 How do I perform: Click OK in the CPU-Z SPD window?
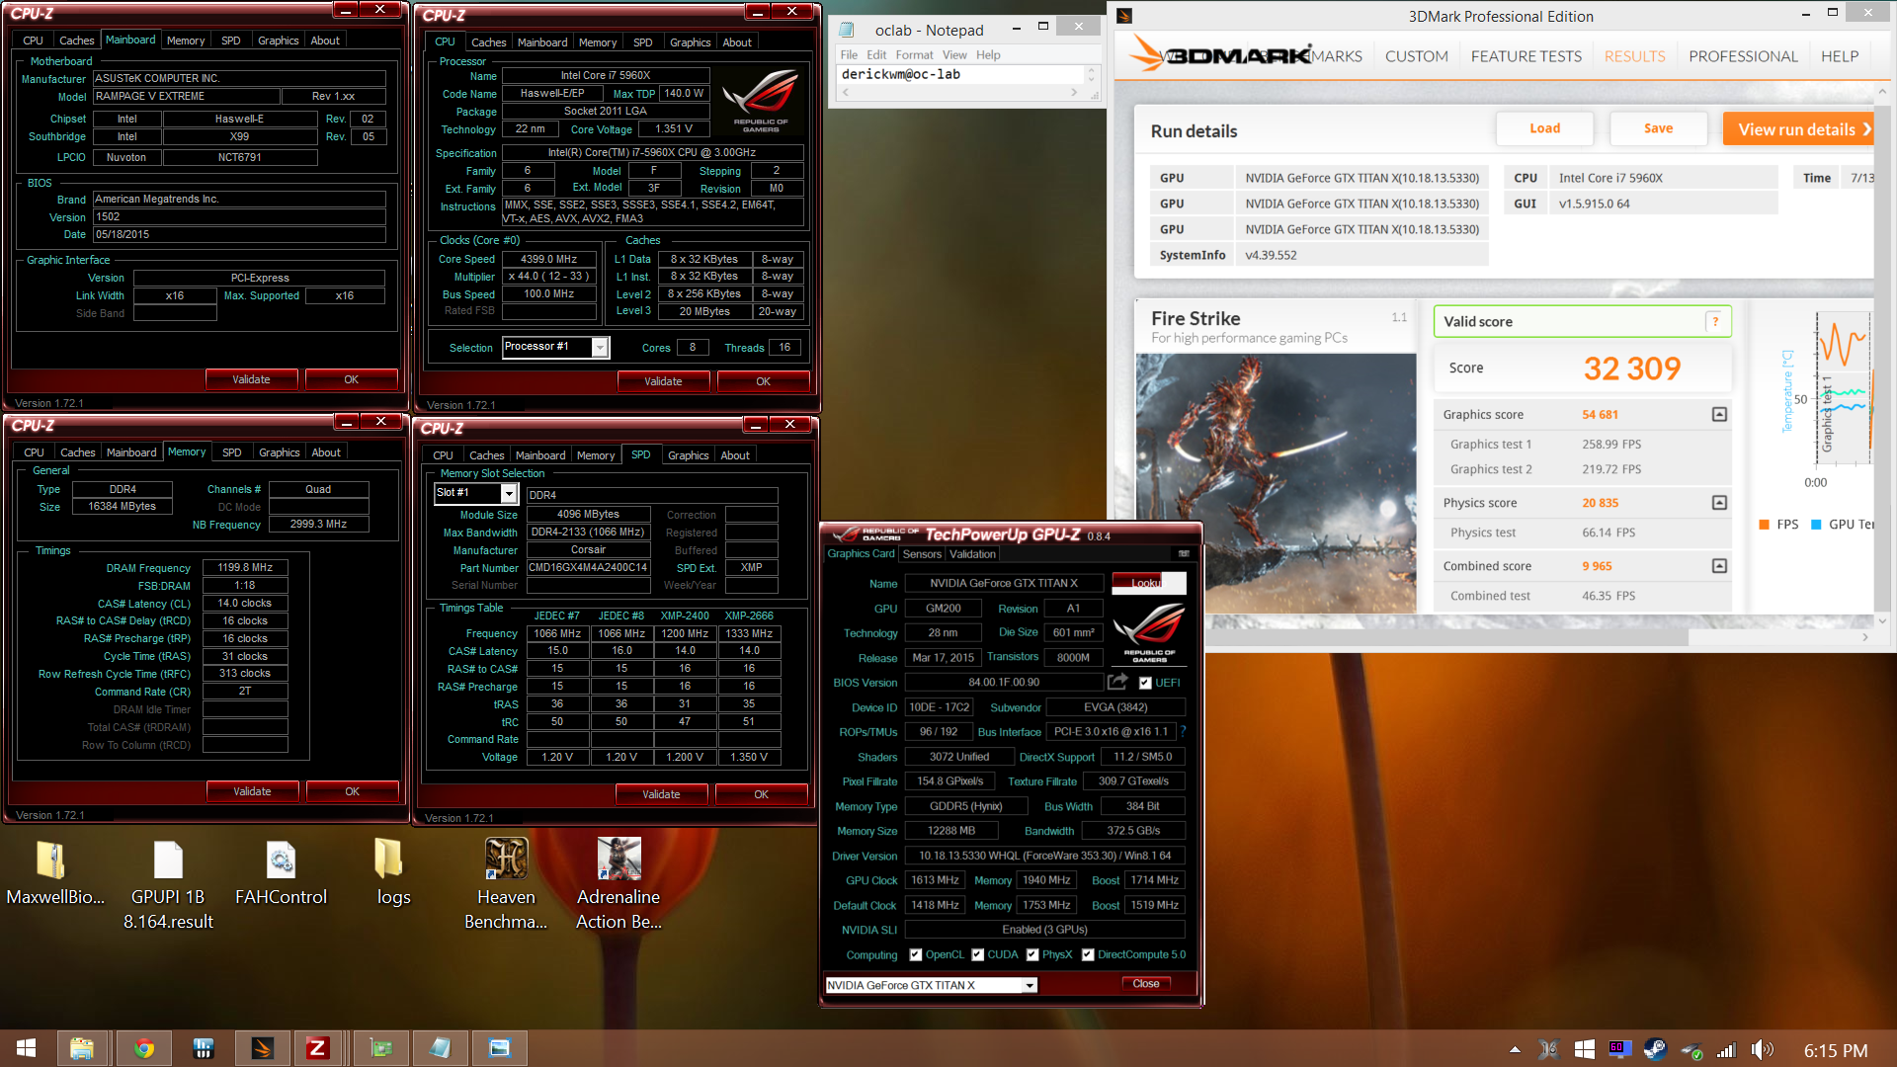[761, 794]
